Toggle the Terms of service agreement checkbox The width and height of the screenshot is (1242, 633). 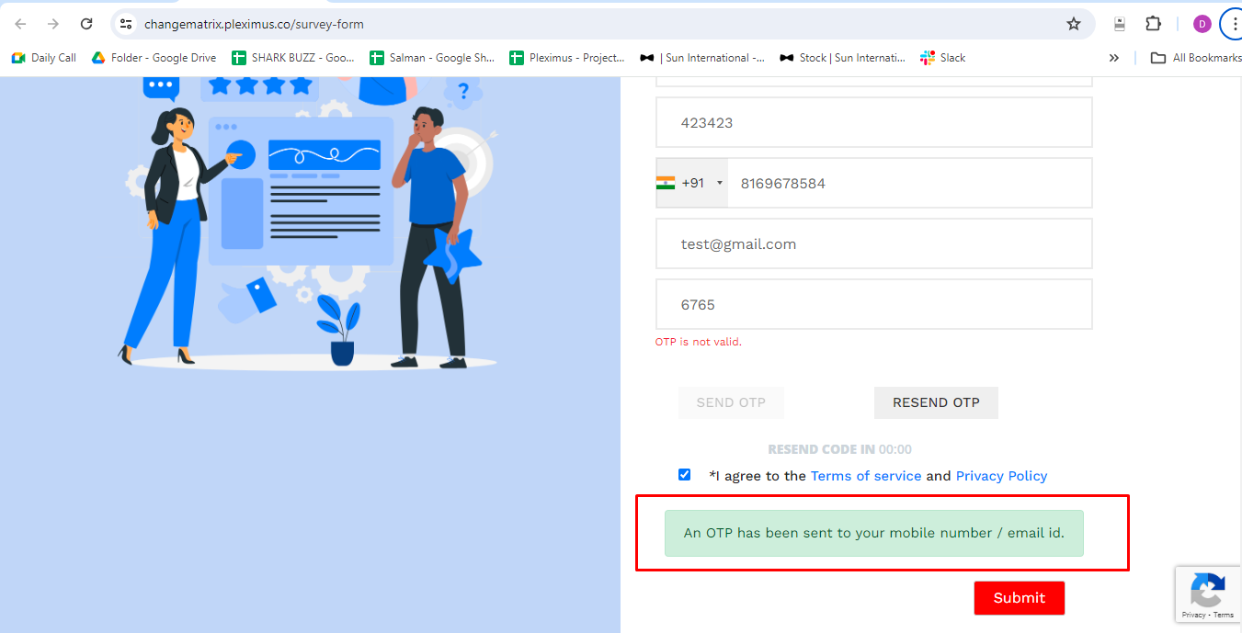[684, 475]
